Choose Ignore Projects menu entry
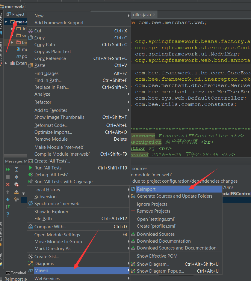 coord(176,204)
